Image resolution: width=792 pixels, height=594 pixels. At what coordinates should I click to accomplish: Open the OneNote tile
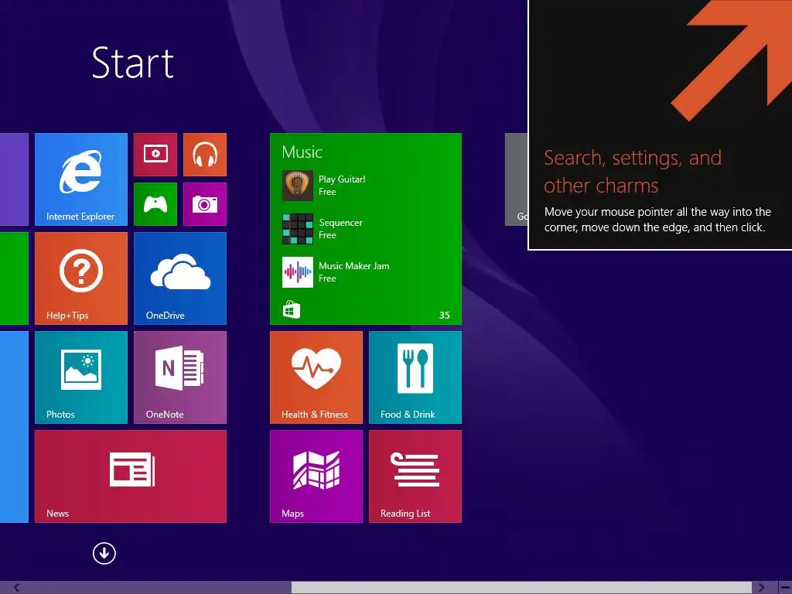coord(179,377)
